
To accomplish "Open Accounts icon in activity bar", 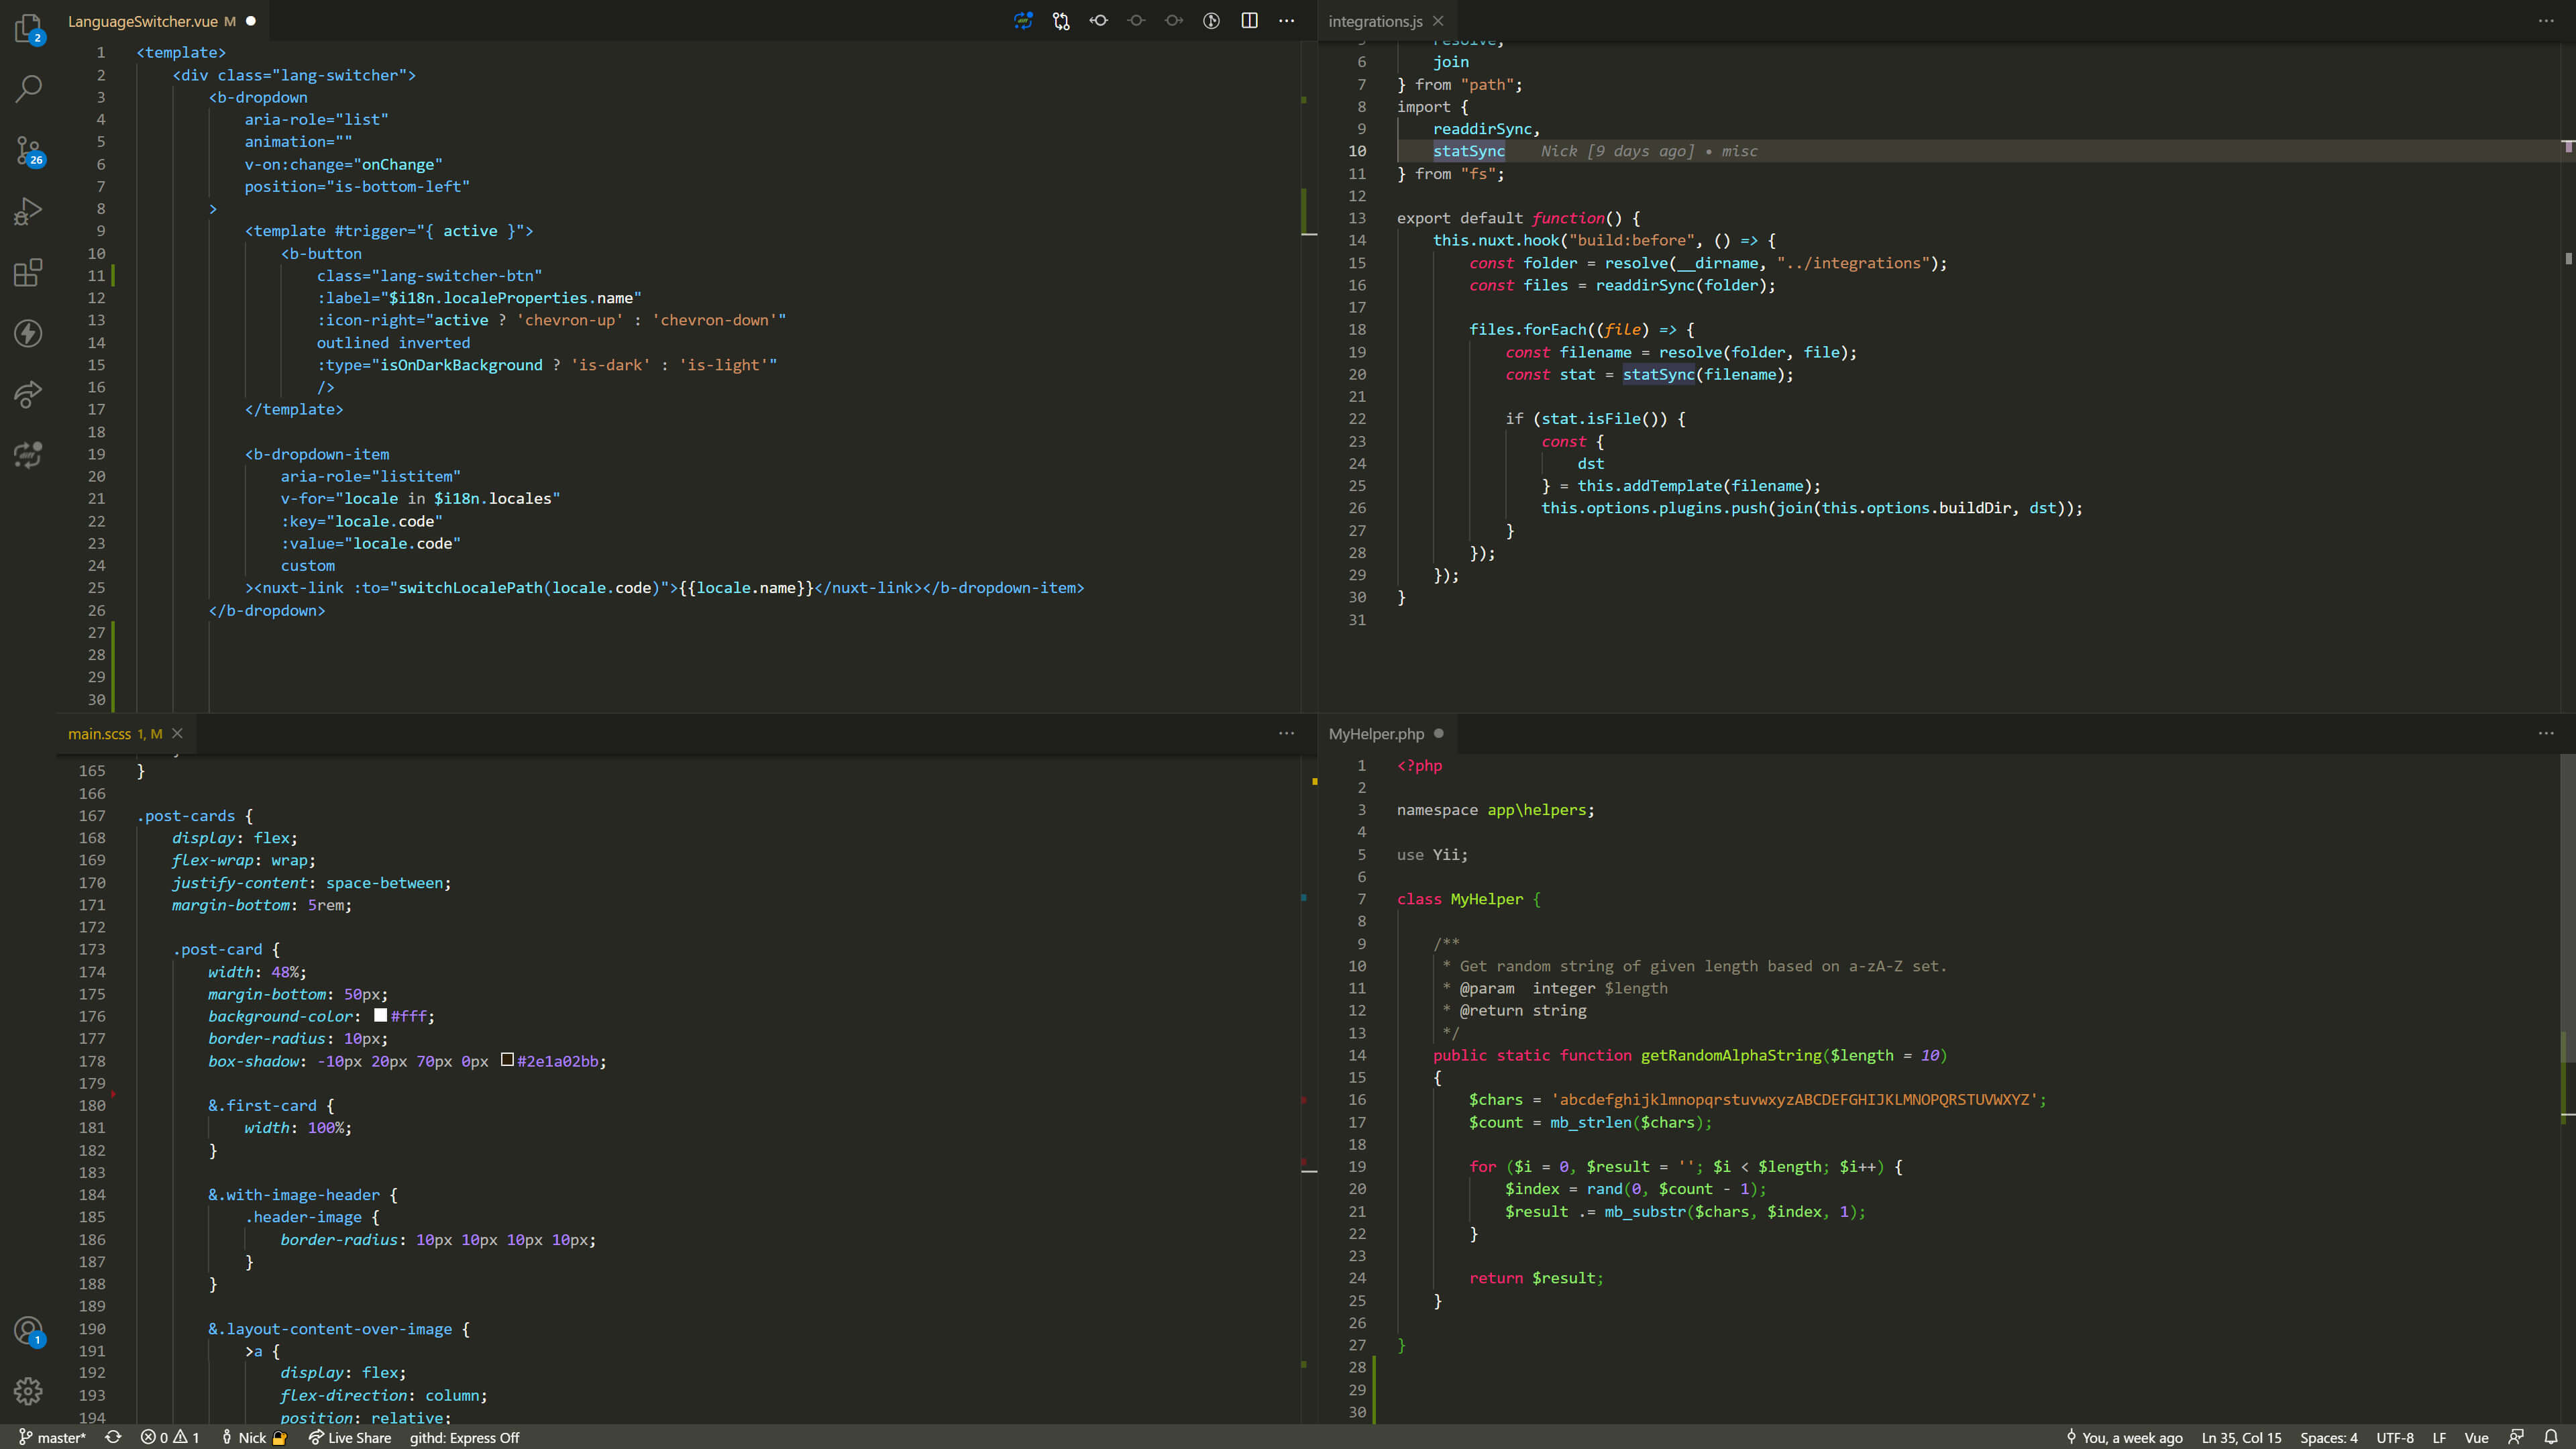I will point(28,1331).
